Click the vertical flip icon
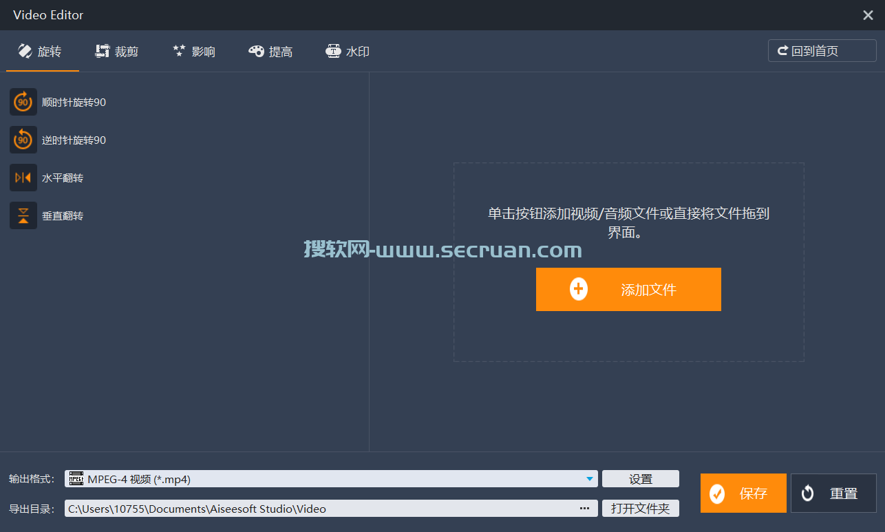This screenshot has width=885, height=532. pos(23,215)
